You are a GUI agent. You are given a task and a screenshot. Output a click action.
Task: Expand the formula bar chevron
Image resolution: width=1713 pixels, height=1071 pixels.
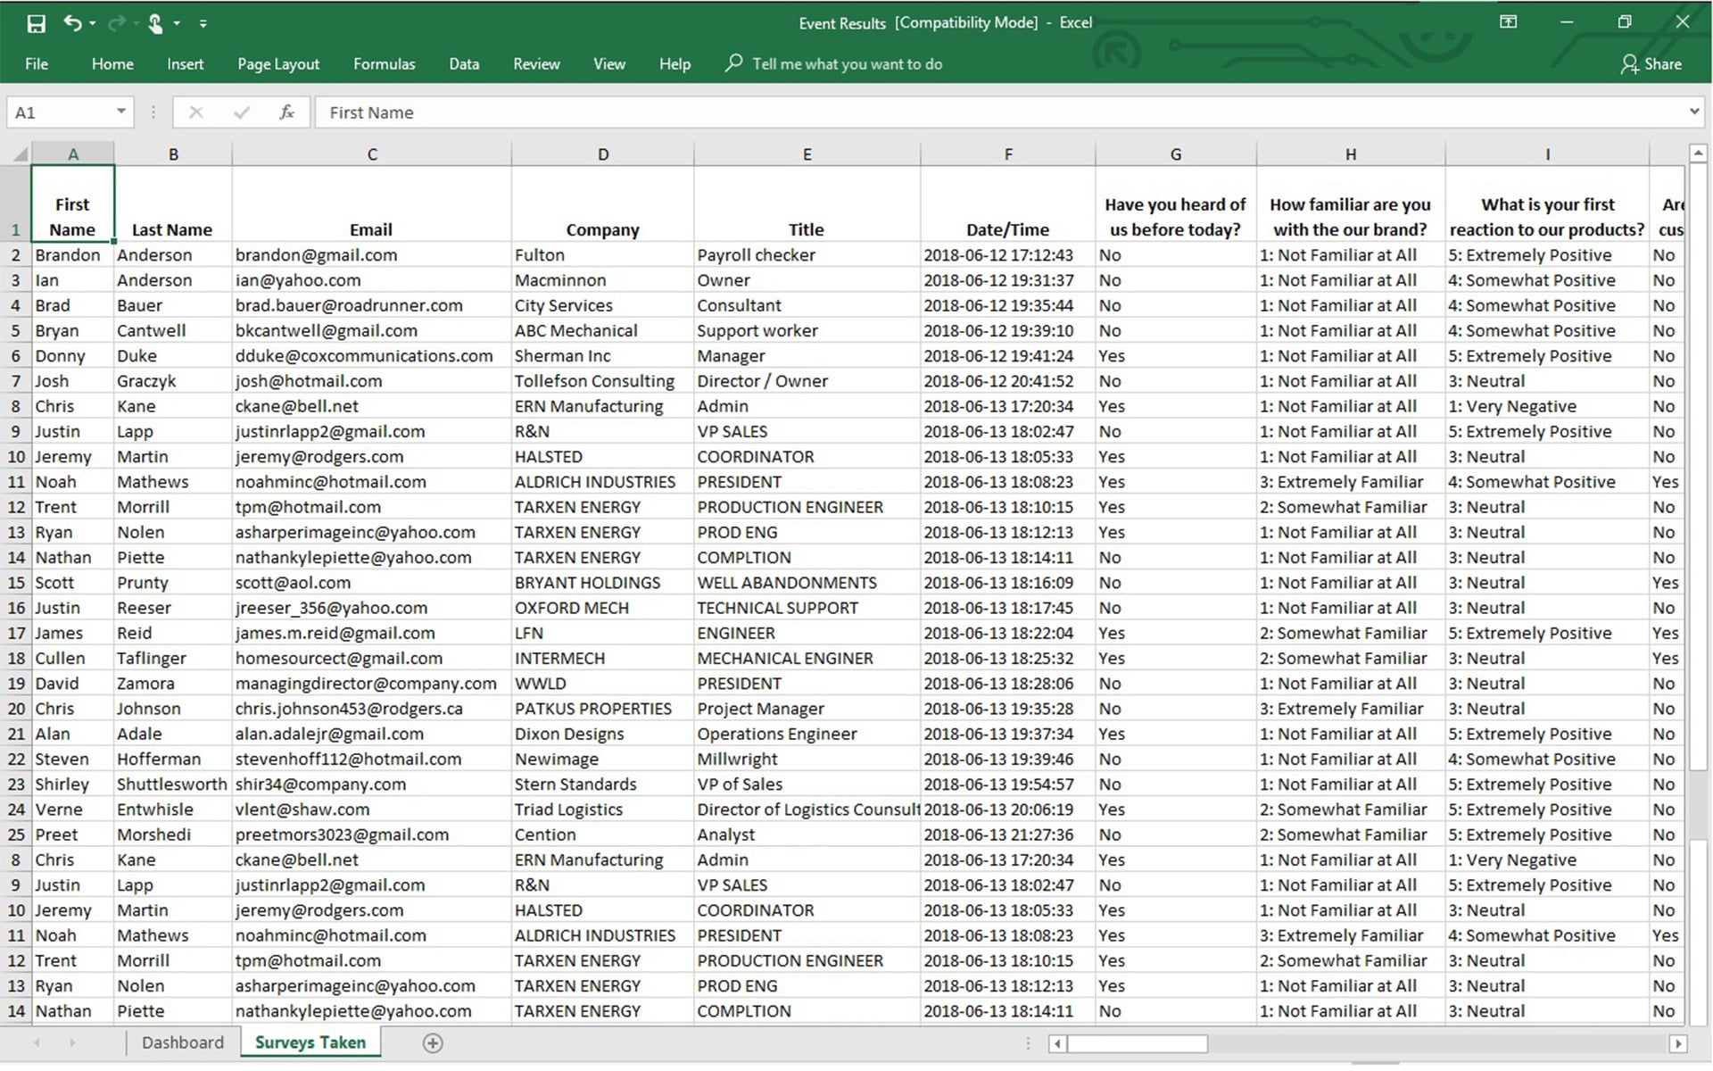(1694, 112)
